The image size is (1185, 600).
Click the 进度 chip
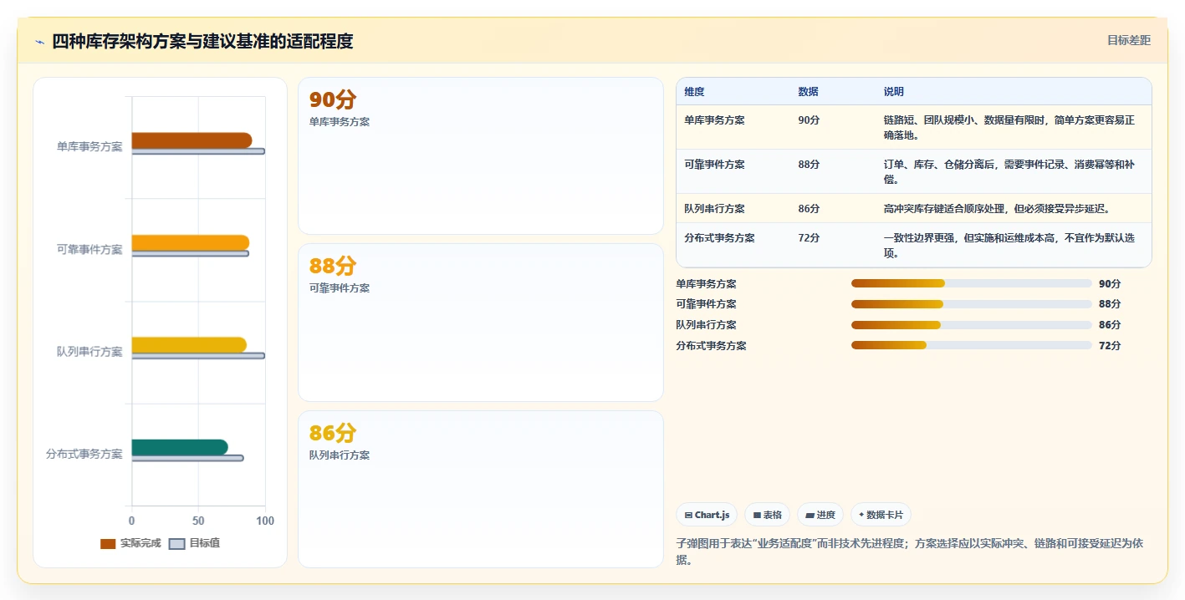coord(820,515)
